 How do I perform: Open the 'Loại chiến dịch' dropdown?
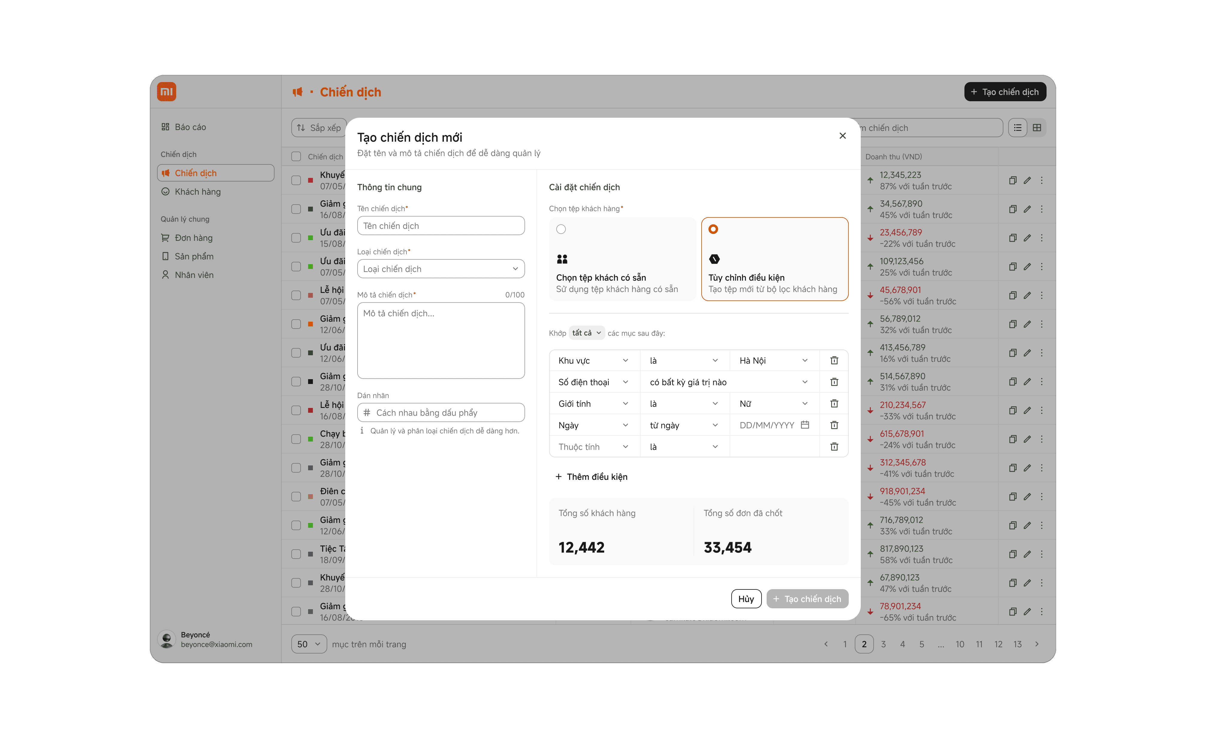[441, 268]
